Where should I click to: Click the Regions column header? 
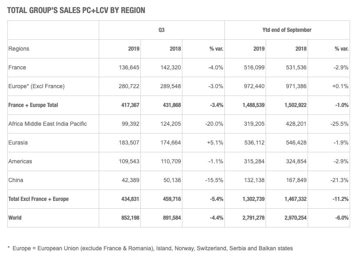19,49
